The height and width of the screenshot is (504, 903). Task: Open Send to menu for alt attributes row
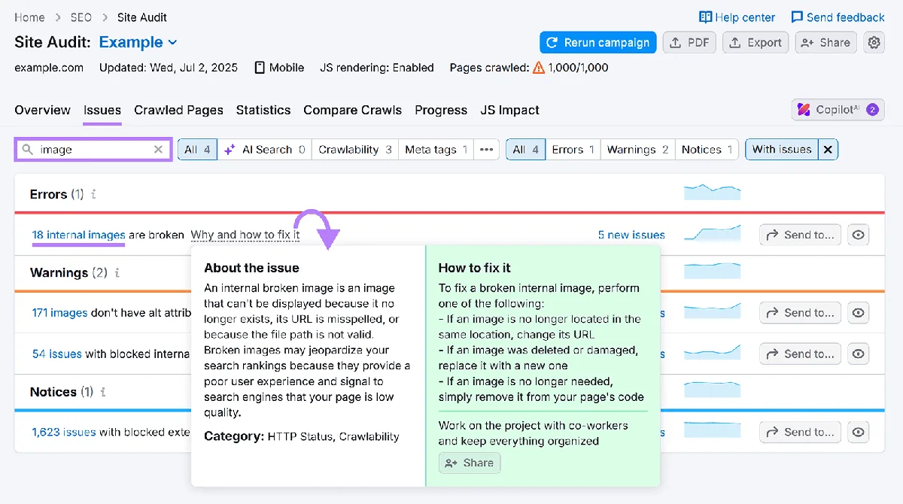click(800, 313)
